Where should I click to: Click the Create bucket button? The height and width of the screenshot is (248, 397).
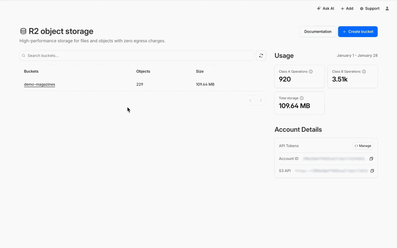tap(358, 32)
